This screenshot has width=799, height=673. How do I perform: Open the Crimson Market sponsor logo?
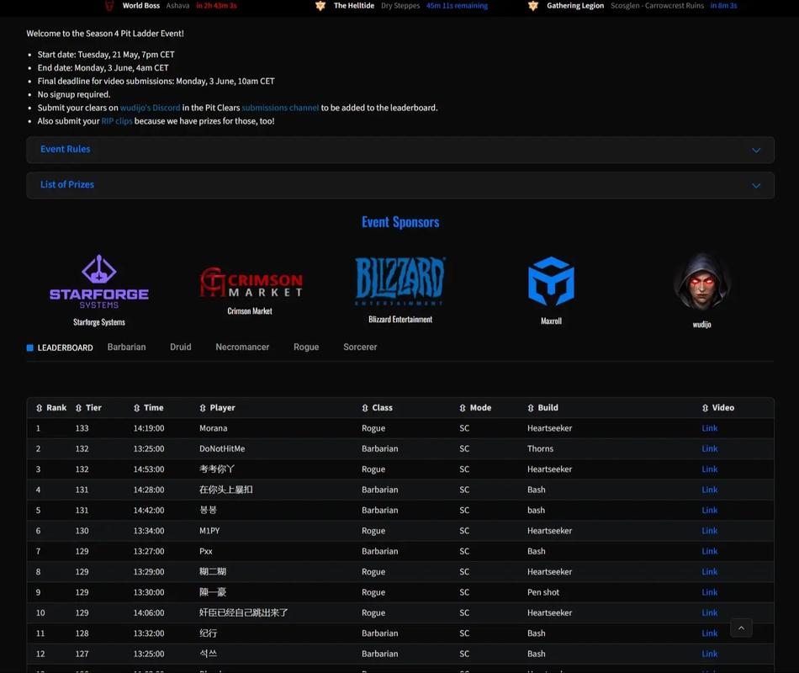click(251, 283)
